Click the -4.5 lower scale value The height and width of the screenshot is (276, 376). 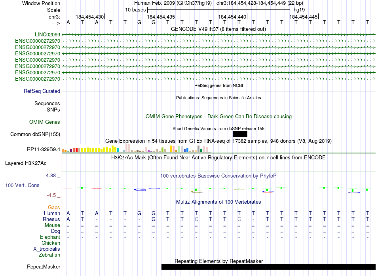click(x=51, y=195)
